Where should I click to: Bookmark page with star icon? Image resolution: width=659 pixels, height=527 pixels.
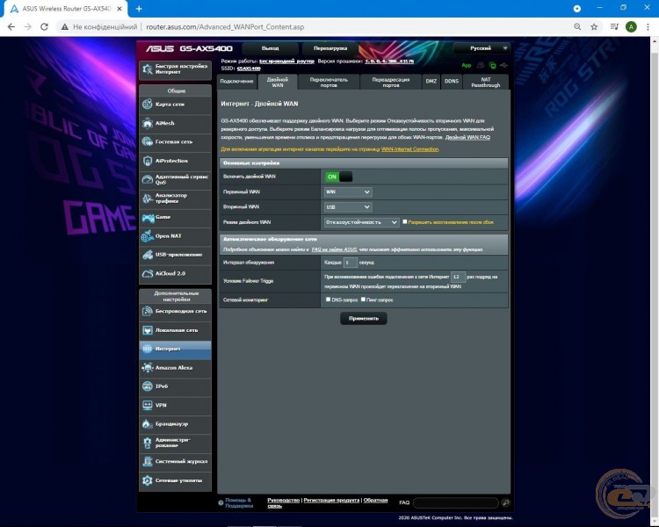pos(594,27)
